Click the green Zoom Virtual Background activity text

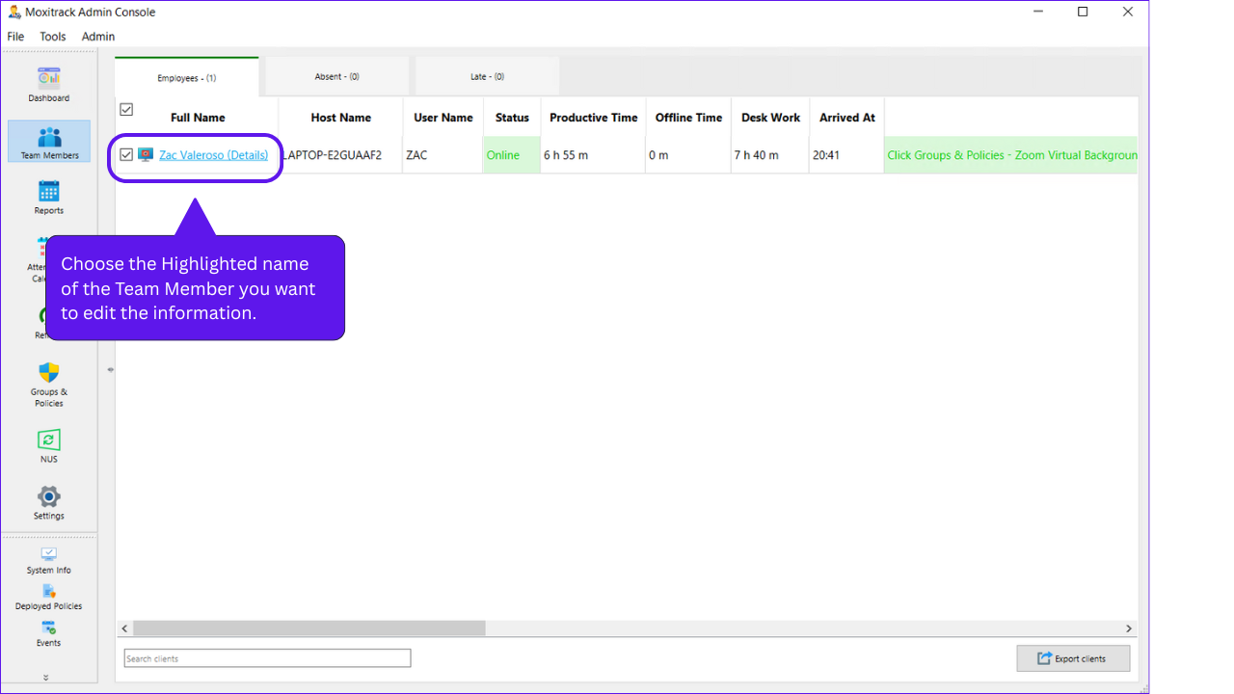click(1012, 155)
